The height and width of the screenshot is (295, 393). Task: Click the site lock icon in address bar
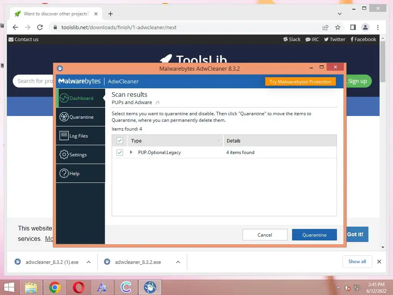tap(55, 27)
